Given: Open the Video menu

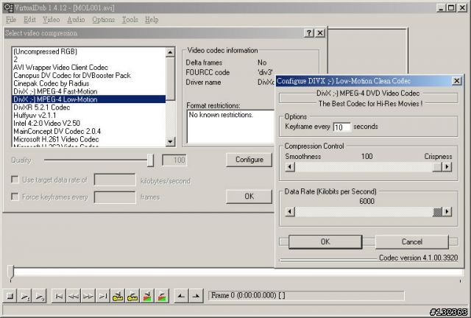Looking at the screenshot, I should [51, 20].
